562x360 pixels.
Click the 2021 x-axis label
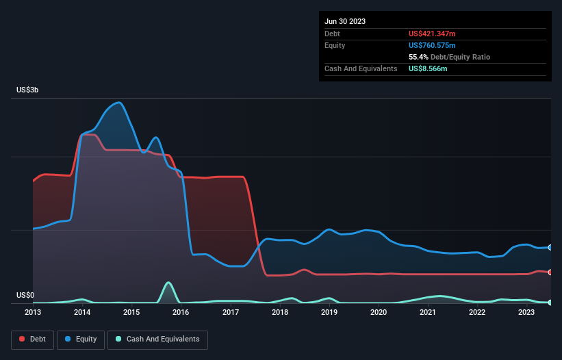coord(428,312)
